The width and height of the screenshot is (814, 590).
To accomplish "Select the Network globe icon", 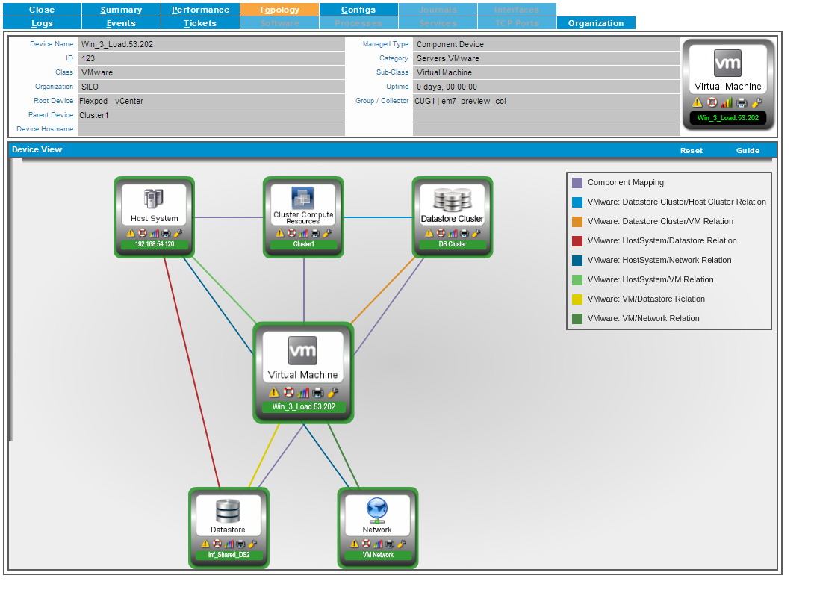I will (x=377, y=511).
